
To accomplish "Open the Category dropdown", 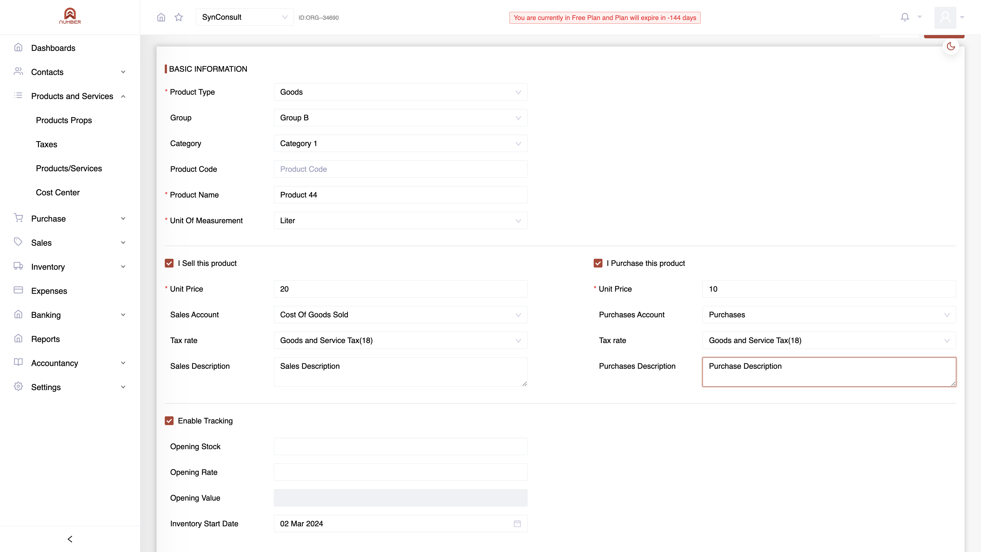I will 401,144.
